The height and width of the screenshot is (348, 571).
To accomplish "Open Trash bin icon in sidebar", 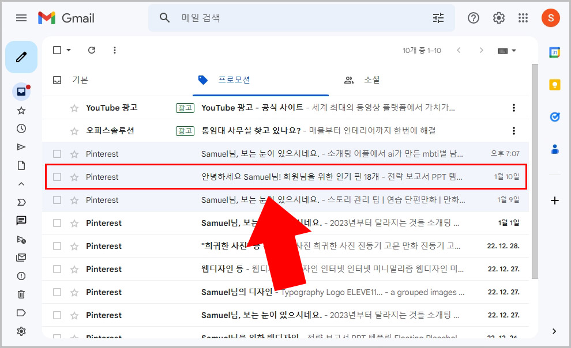I will click(21, 294).
